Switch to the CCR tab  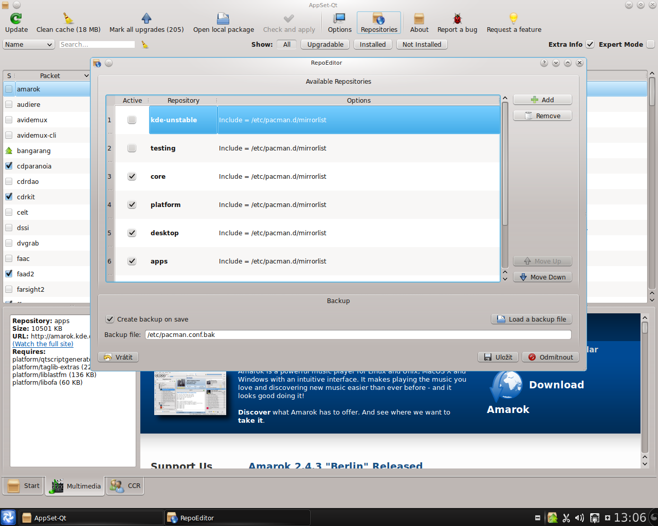125,486
